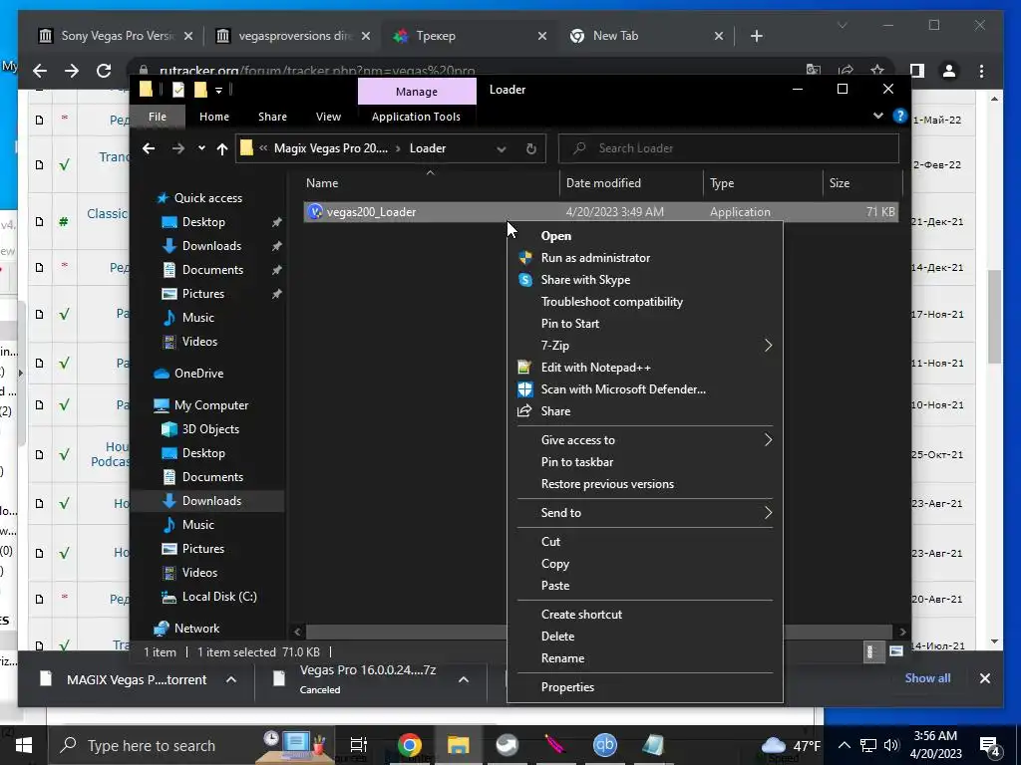
Task: Open 3D Objects folder in sidebar
Action: tap(209, 429)
